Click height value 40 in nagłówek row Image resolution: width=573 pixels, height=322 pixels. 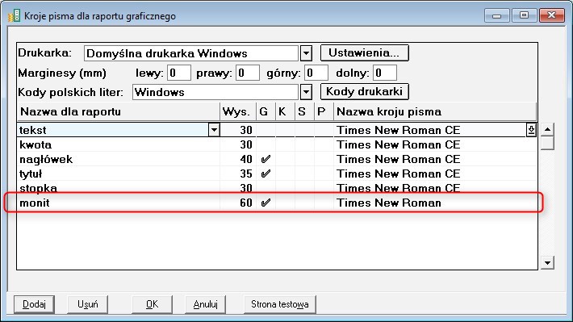246,159
